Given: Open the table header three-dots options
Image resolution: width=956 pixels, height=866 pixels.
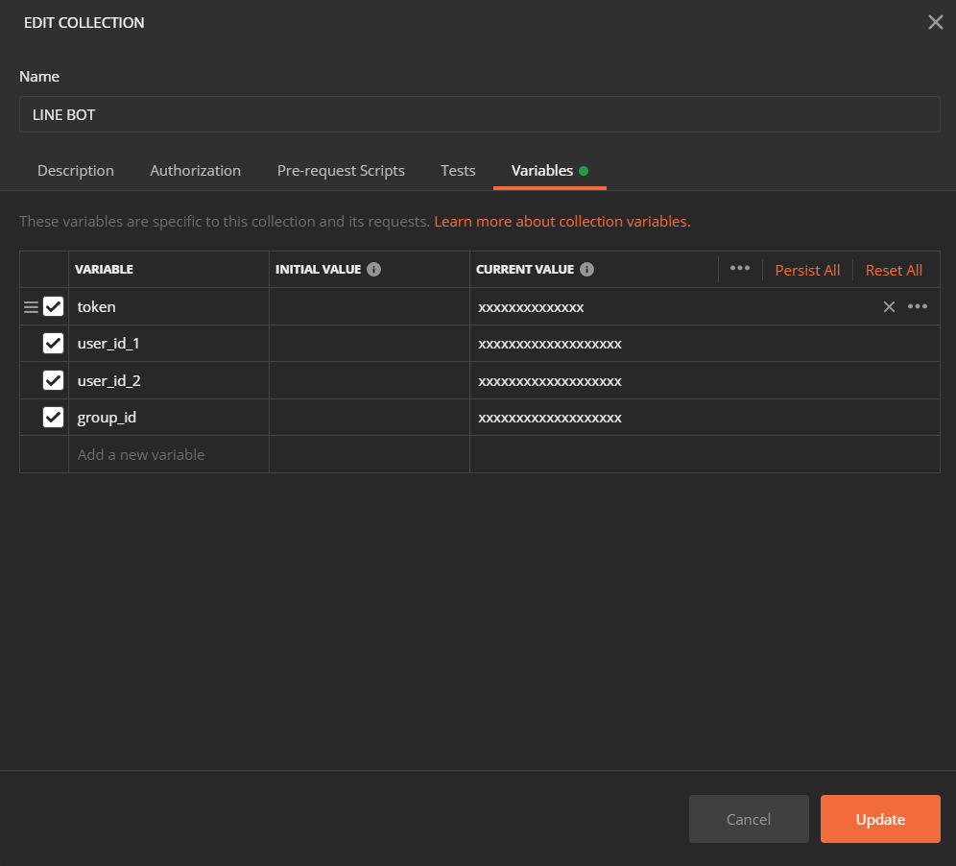Looking at the screenshot, I should pyautogui.click(x=740, y=268).
